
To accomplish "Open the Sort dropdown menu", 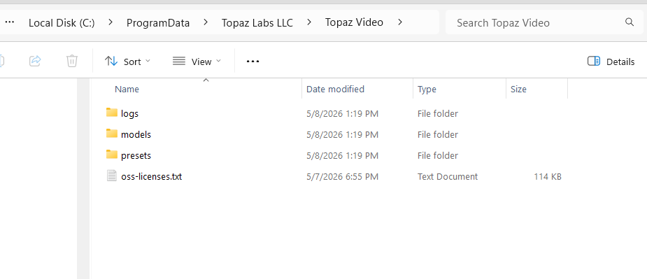I will (x=127, y=62).
